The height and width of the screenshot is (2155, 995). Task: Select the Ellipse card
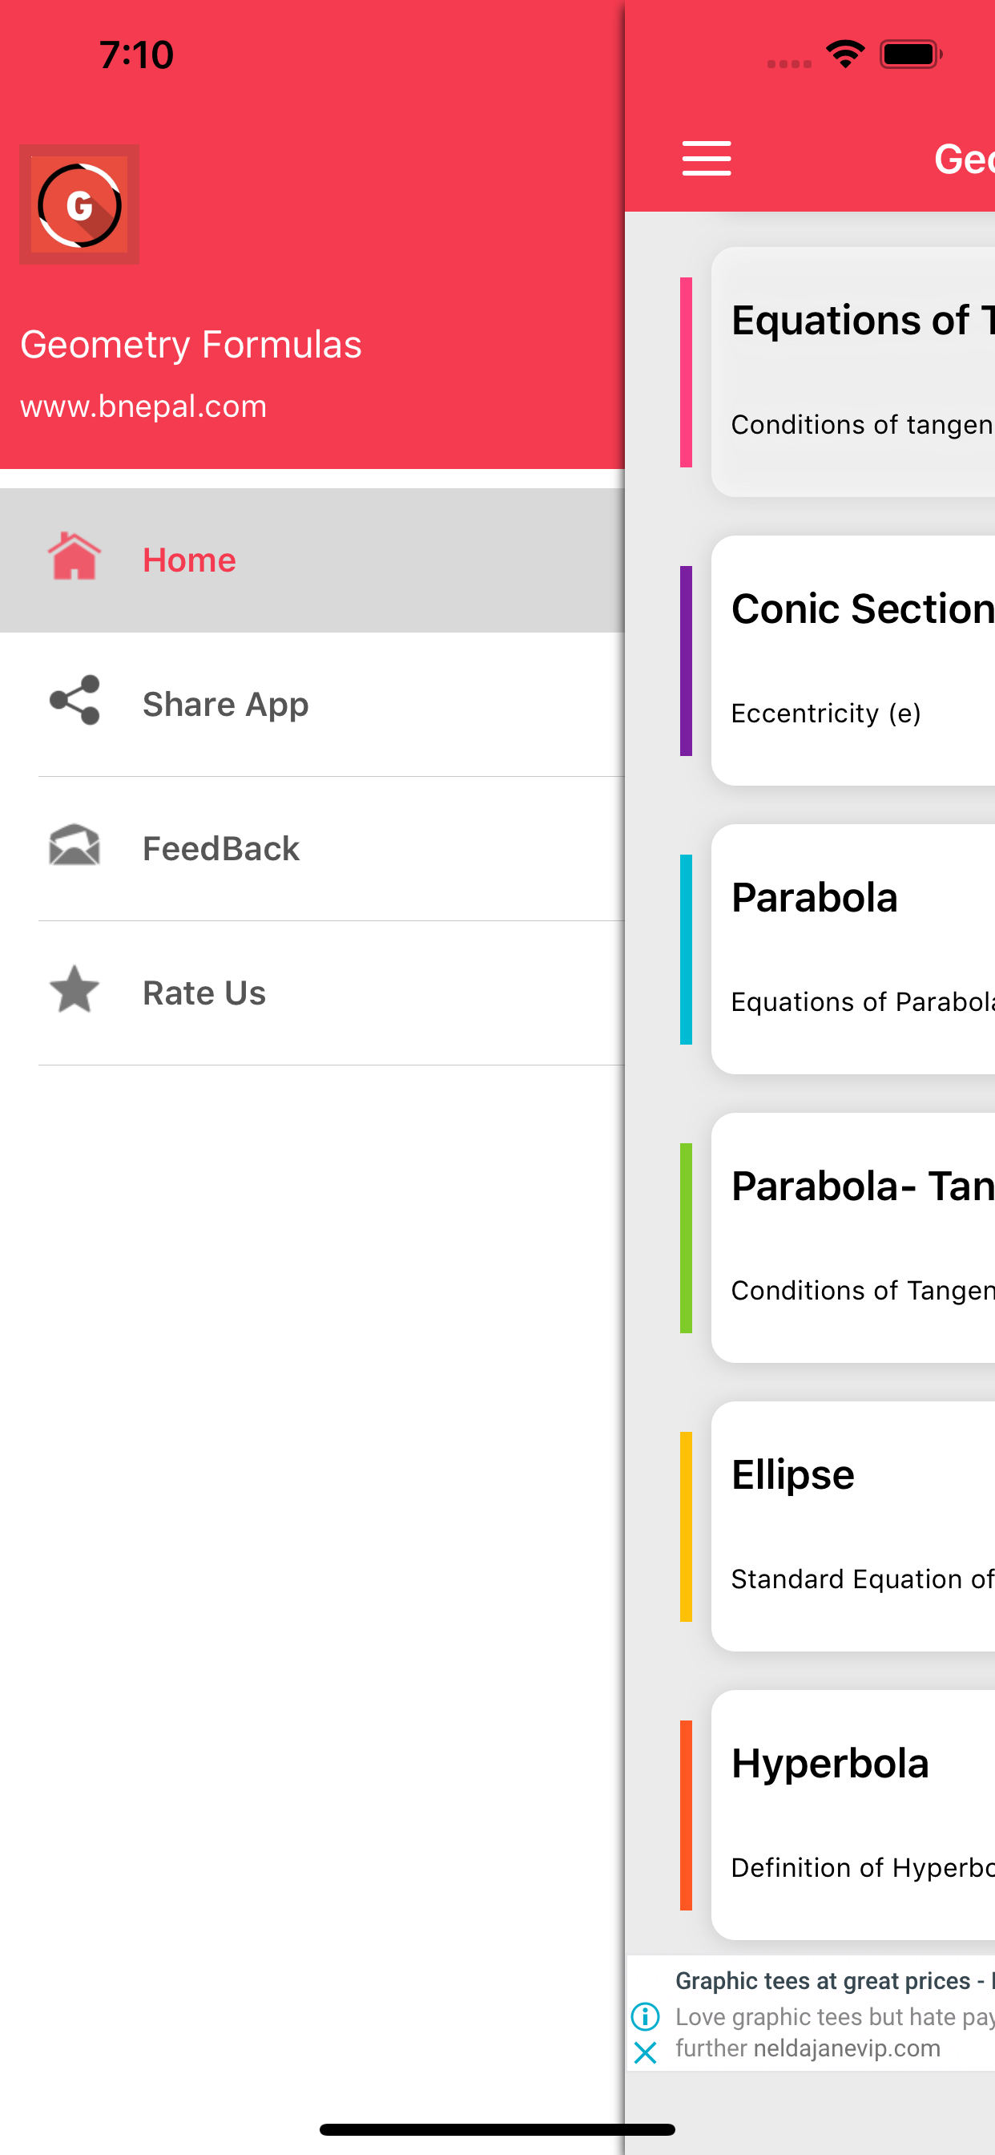(853, 1526)
